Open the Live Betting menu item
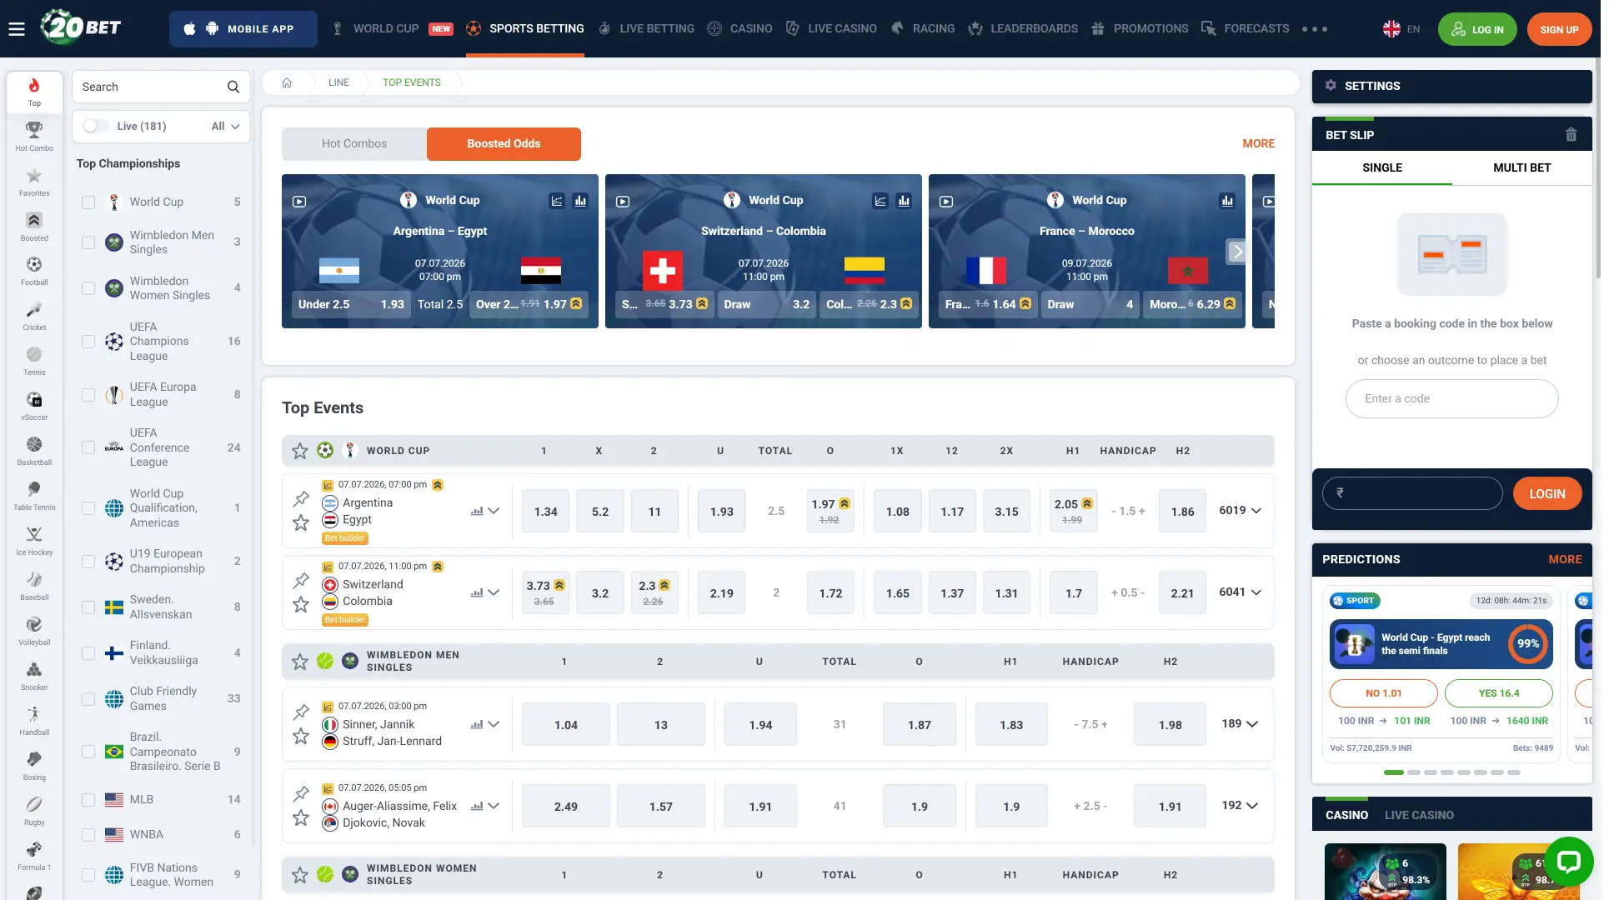 pyautogui.click(x=647, y=29)
